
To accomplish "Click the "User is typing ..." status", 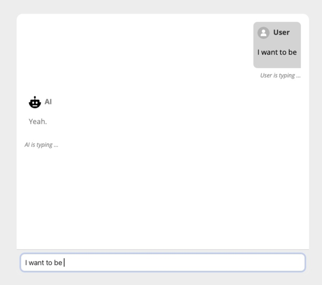I will pos(280,75).
